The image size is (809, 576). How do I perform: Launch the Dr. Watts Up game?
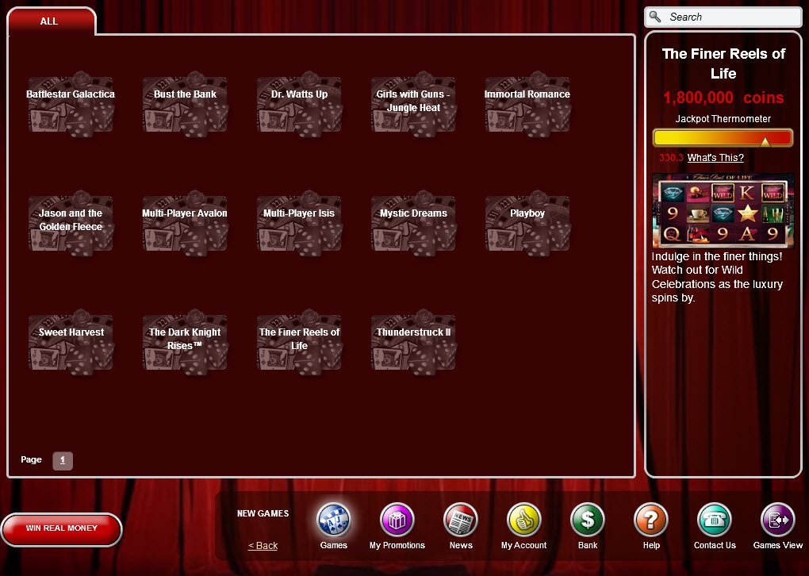tap(299, 104)
